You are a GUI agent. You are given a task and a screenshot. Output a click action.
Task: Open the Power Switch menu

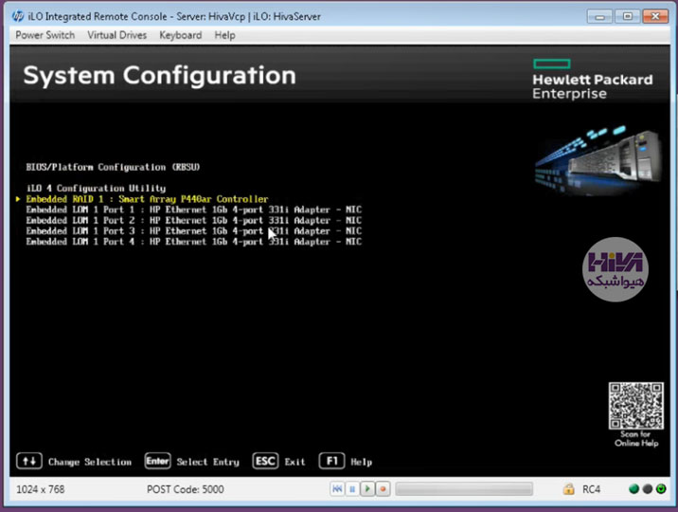[x=45, y=35]
